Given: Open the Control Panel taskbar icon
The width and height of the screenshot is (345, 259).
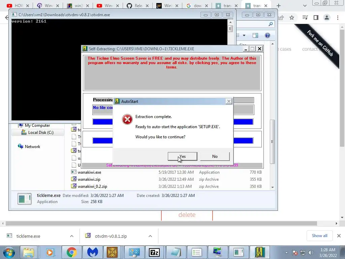Looking at the screenshot, I should click(x=134, y=252).
